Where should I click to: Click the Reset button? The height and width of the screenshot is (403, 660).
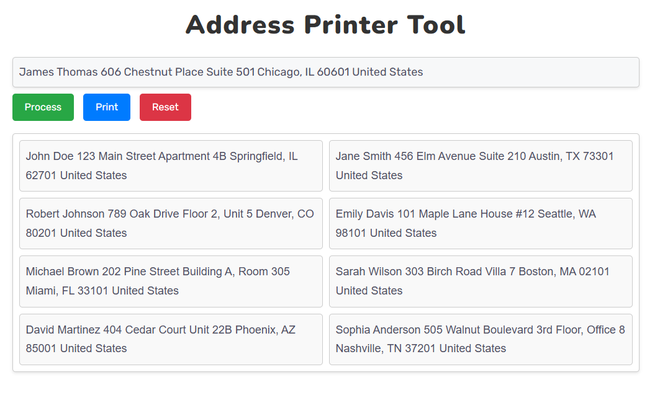click(x=165, y=107)
